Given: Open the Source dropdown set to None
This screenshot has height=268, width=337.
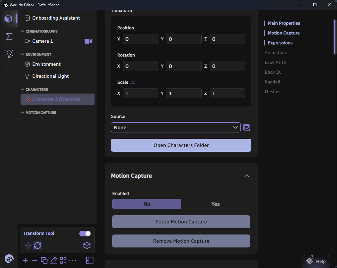Looking at the screenshot, I should pos(175,127).
